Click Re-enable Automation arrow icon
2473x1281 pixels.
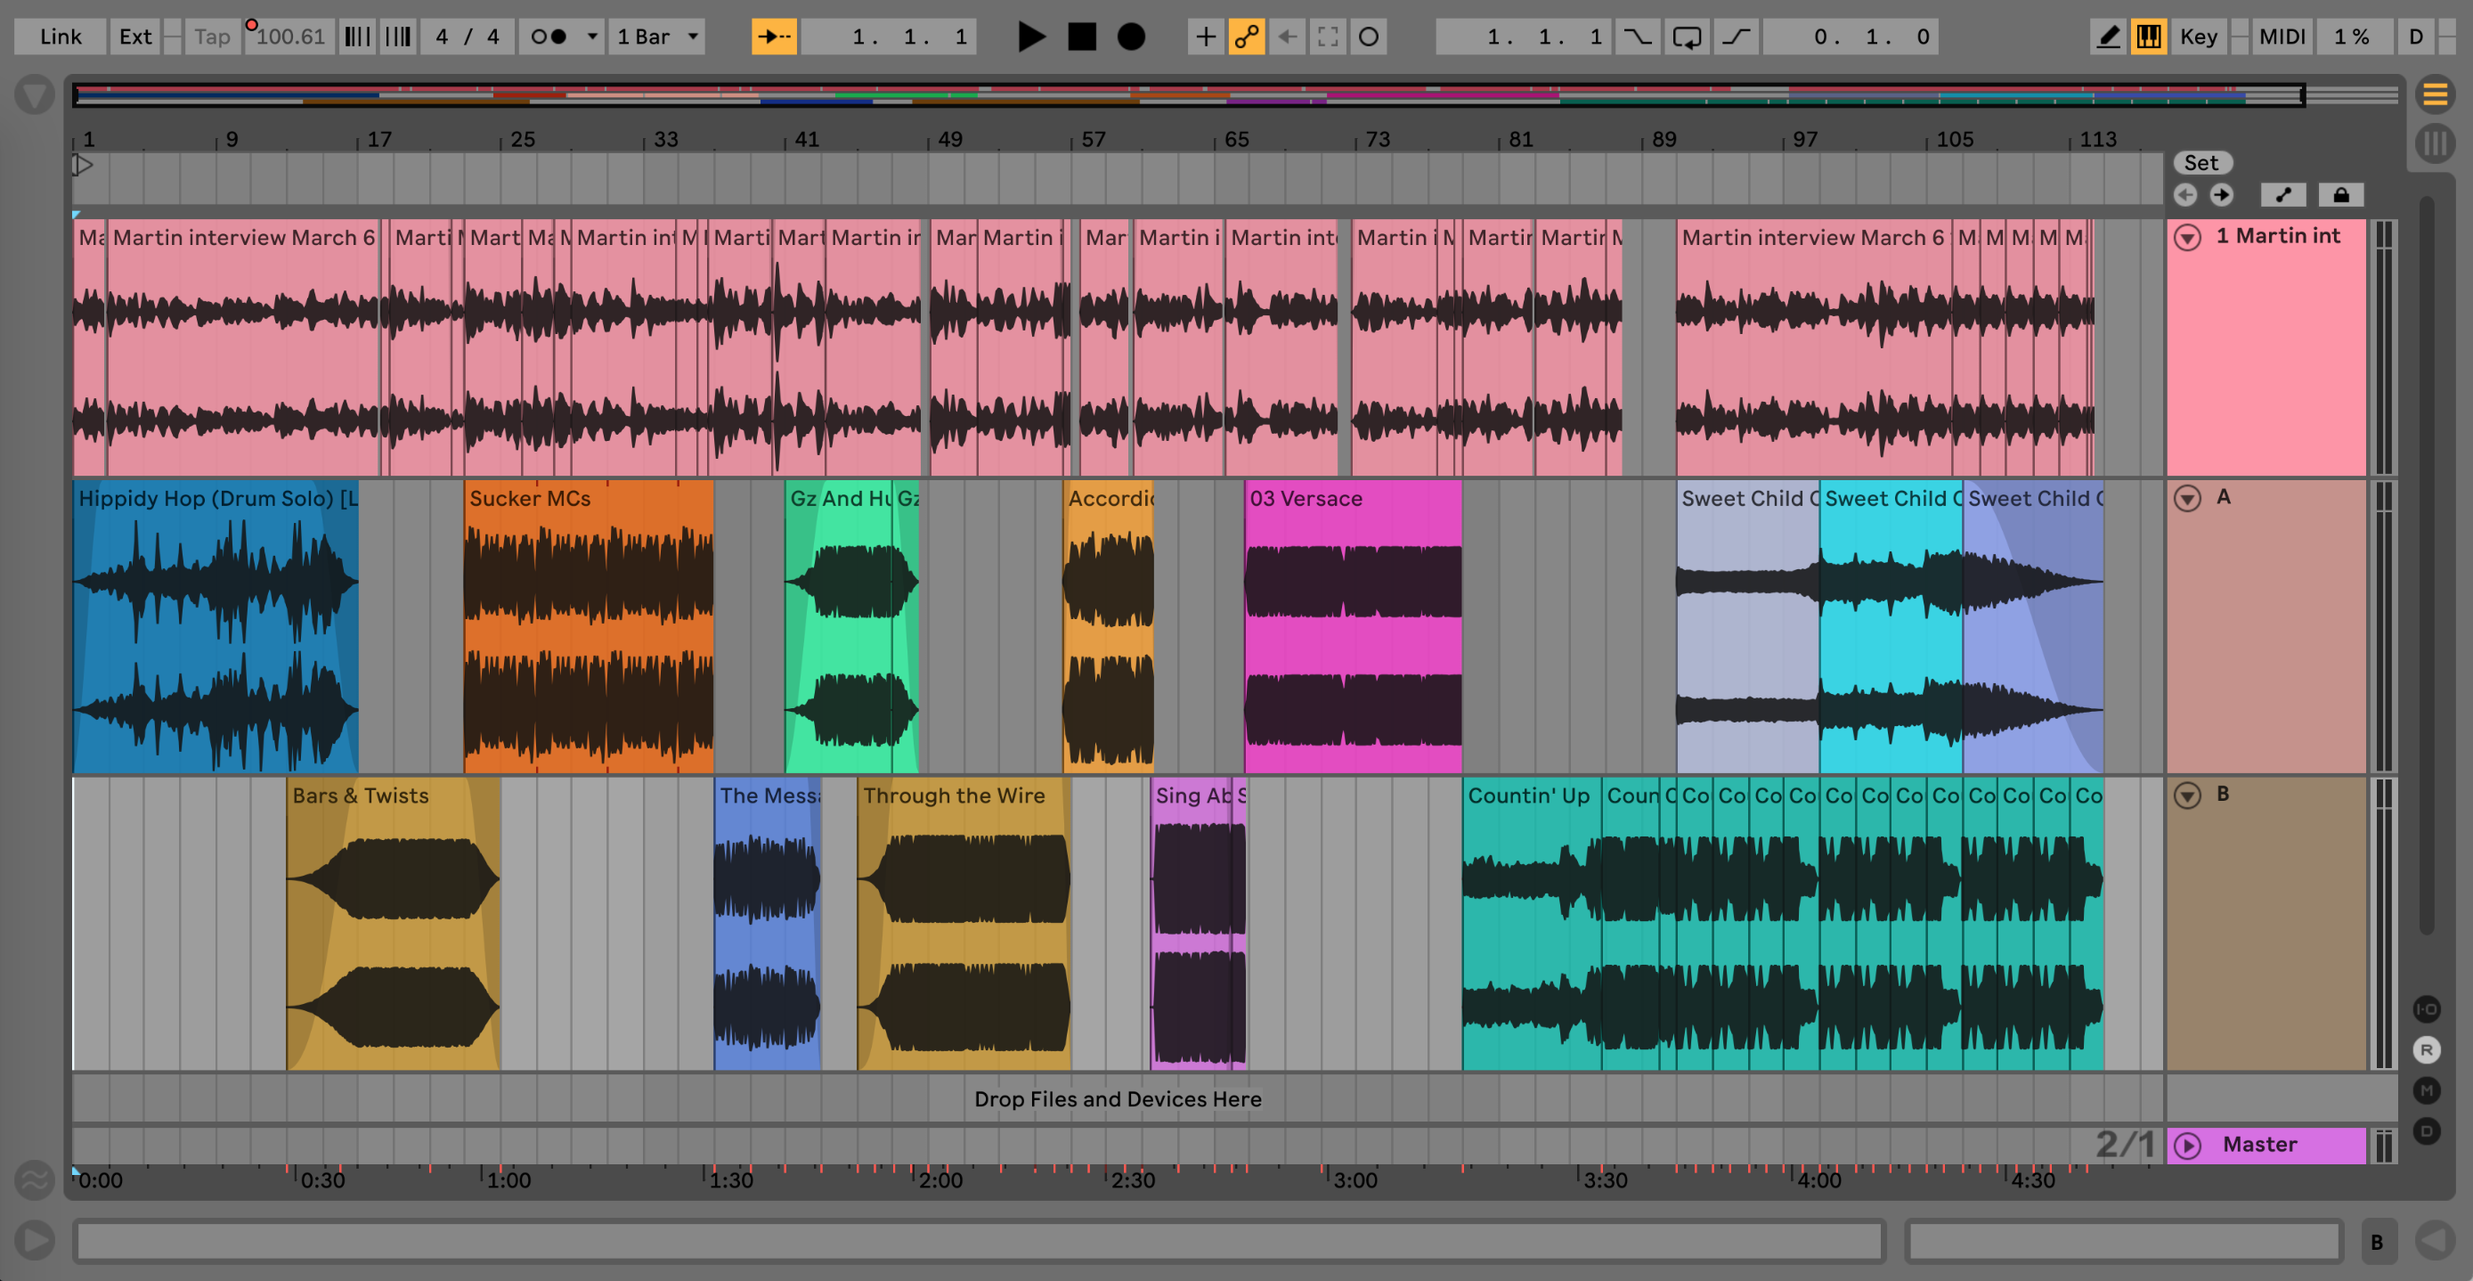(x=1288, y=37)
